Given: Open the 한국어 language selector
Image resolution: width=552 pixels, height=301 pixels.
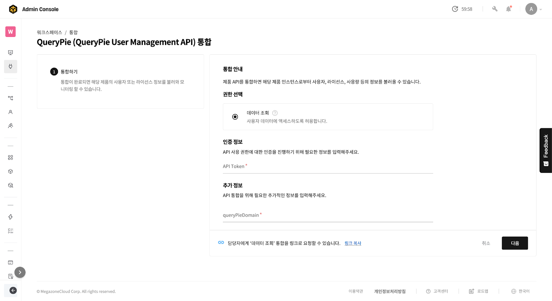Looking at the screenshot, I should (x=520, y=291).
